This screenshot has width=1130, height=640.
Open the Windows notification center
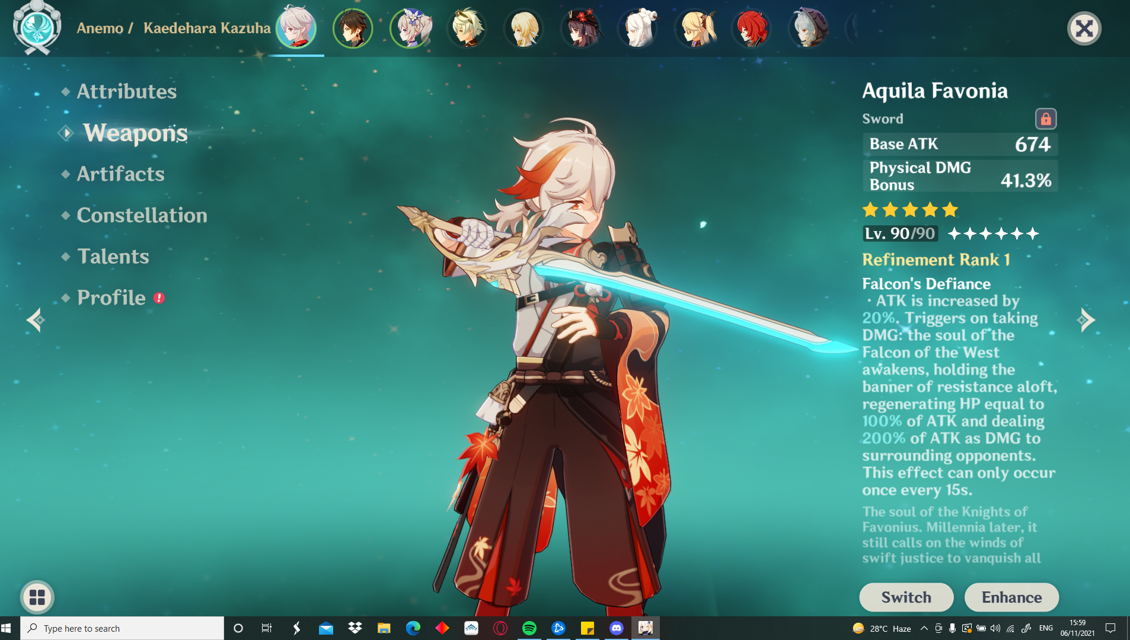[1110, 628]
